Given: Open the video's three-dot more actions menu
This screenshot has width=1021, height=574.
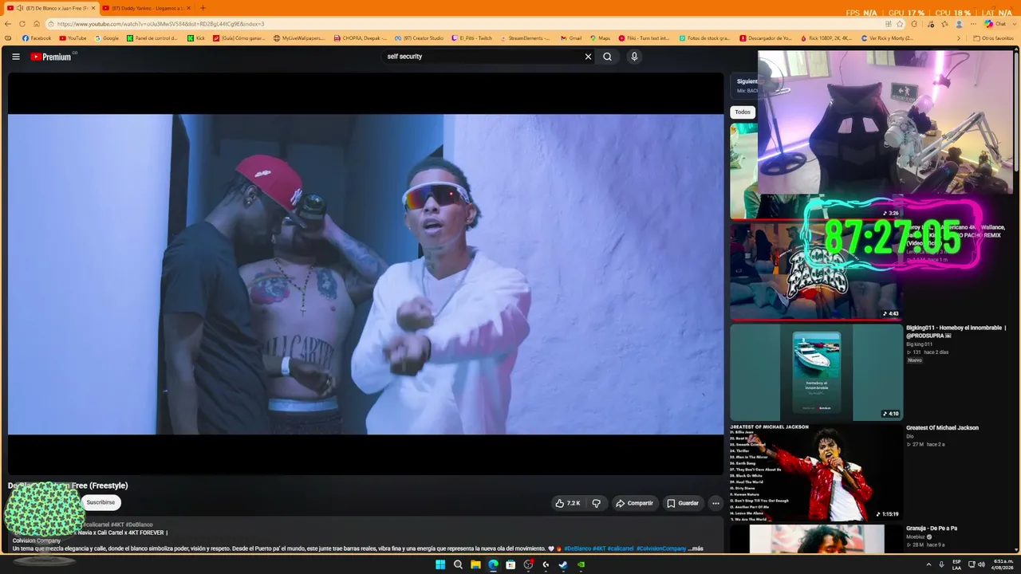Looking at the screenshot, I should point(715,503).
